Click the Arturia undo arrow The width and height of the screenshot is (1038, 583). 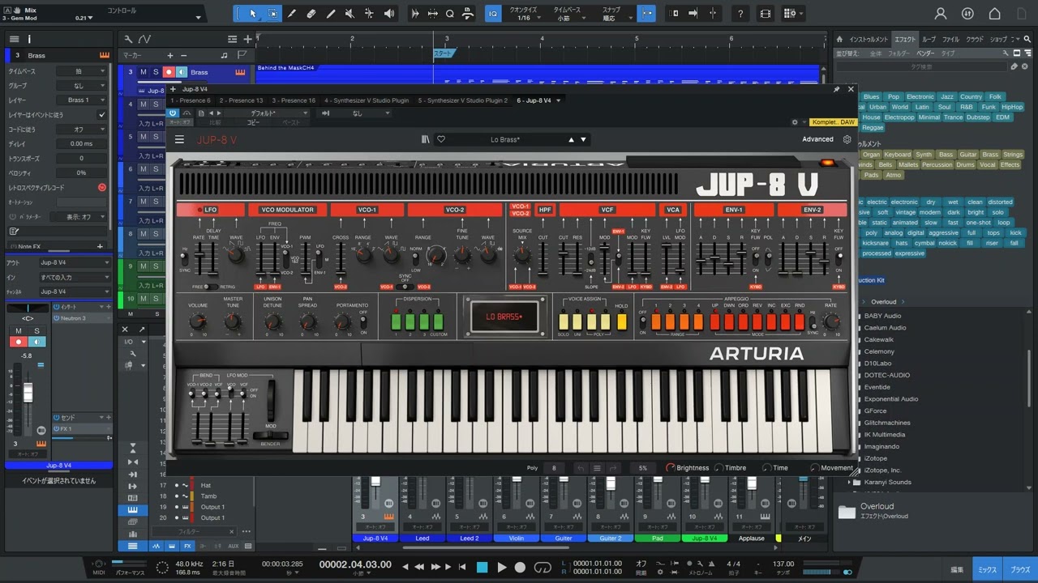[x=579, y=468]
